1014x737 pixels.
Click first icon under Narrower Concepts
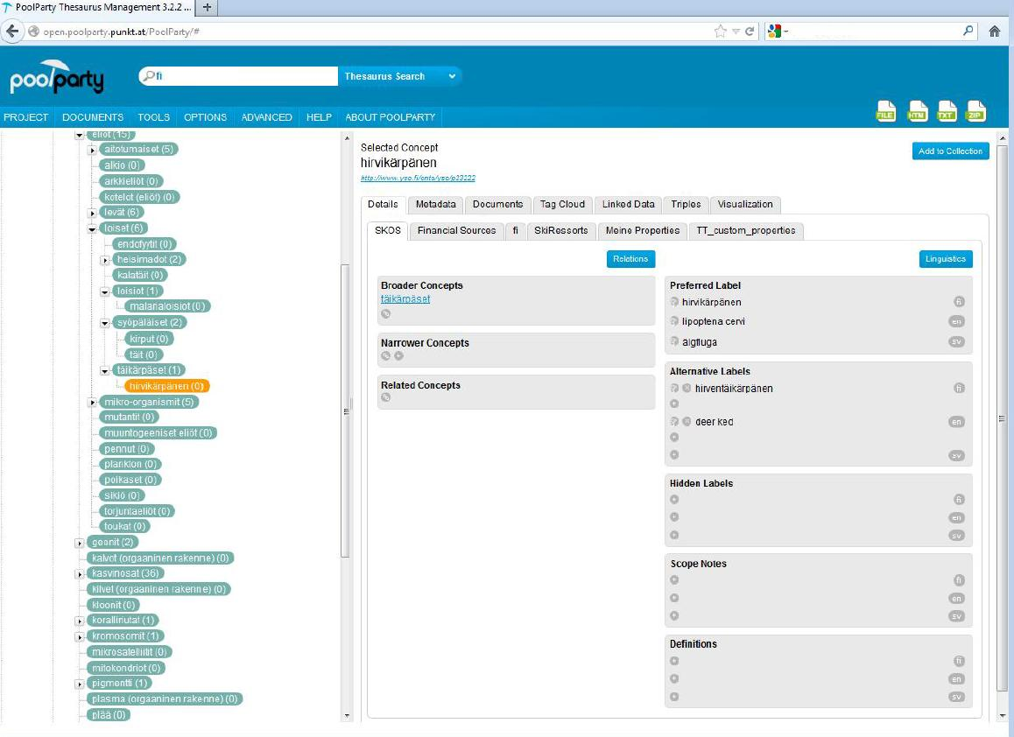(x=386, y=356)
